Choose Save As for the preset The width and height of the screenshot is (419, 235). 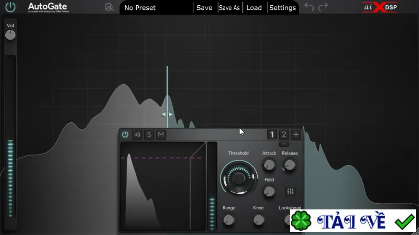(x=229, y=8)
